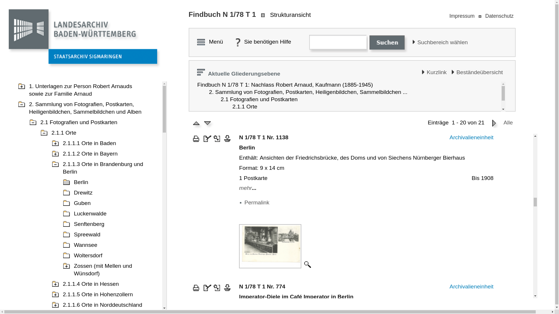Expand 2.1.1.5 Orte in Hohenzollern
The height and width of the screenshot is (314, 559).
(55, 295)
